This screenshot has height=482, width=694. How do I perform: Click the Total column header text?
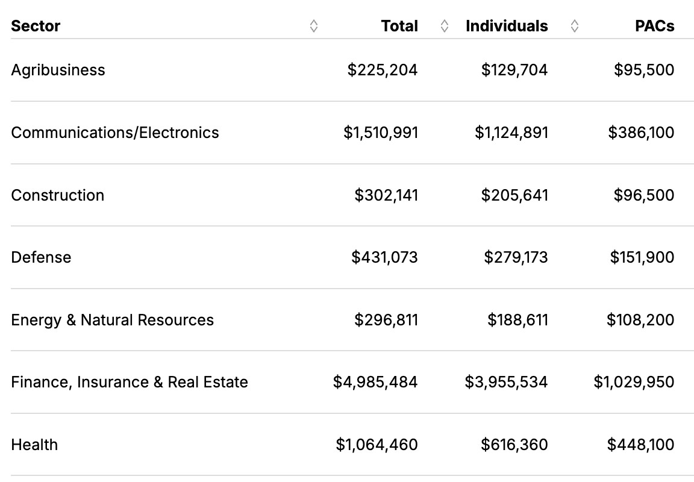click(399, 26)
